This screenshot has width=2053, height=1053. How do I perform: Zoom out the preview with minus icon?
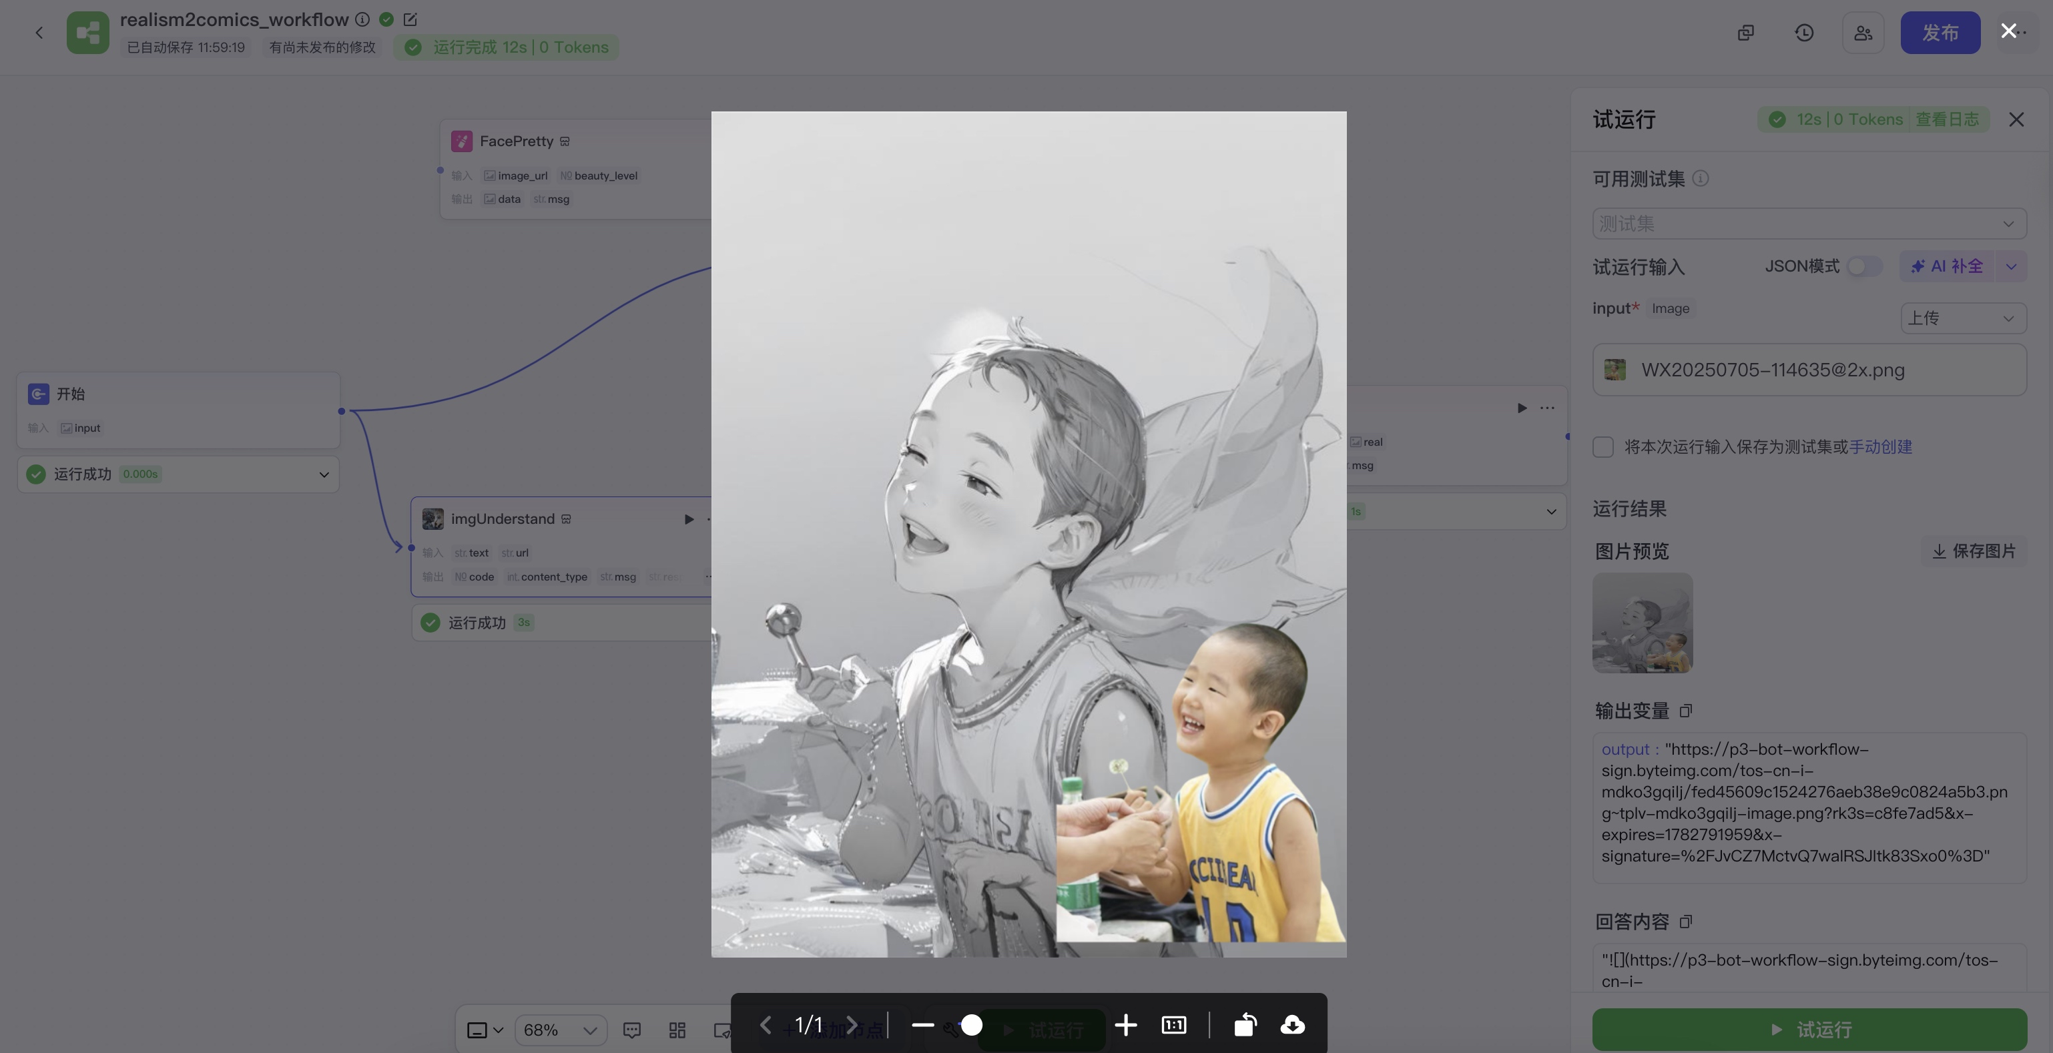point(922,1025)
